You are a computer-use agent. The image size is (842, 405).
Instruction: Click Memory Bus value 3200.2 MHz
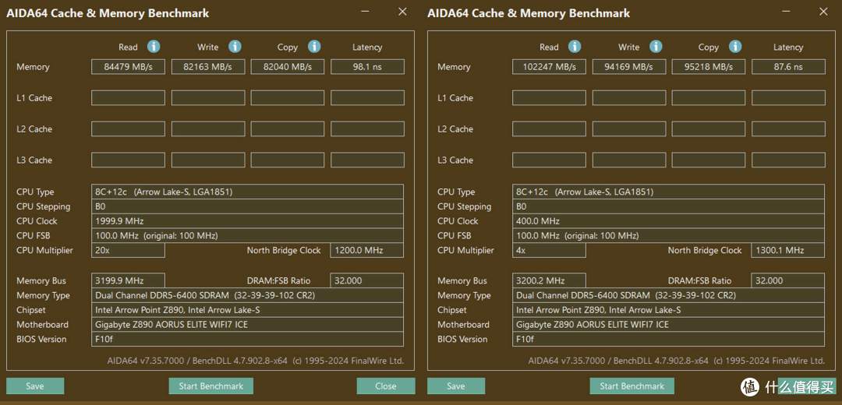click(x=549, y=280)
